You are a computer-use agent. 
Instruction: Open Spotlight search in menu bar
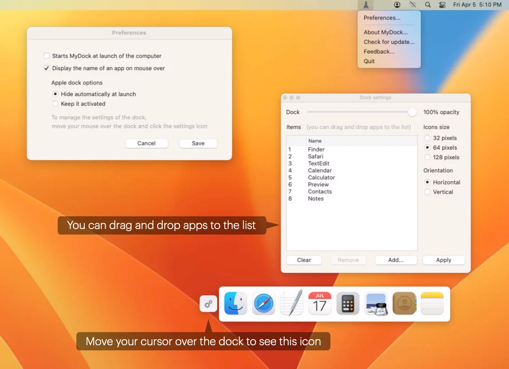pyautogui.click(x=428, y=5)
